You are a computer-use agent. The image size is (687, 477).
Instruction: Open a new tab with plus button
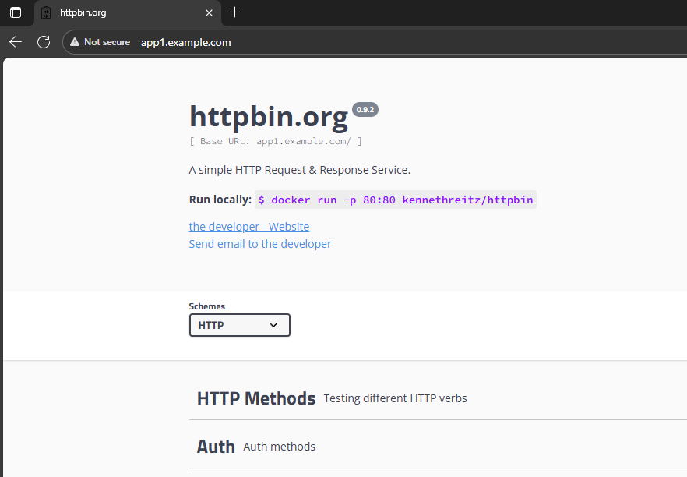235,12
